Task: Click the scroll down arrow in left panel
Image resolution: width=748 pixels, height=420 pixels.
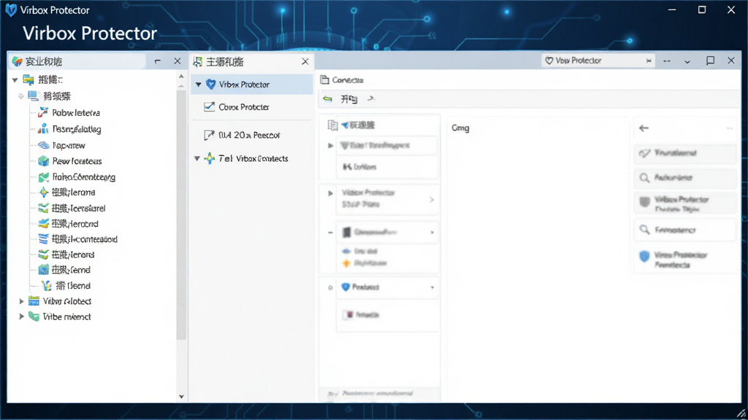Action: (x=181, y=396)
